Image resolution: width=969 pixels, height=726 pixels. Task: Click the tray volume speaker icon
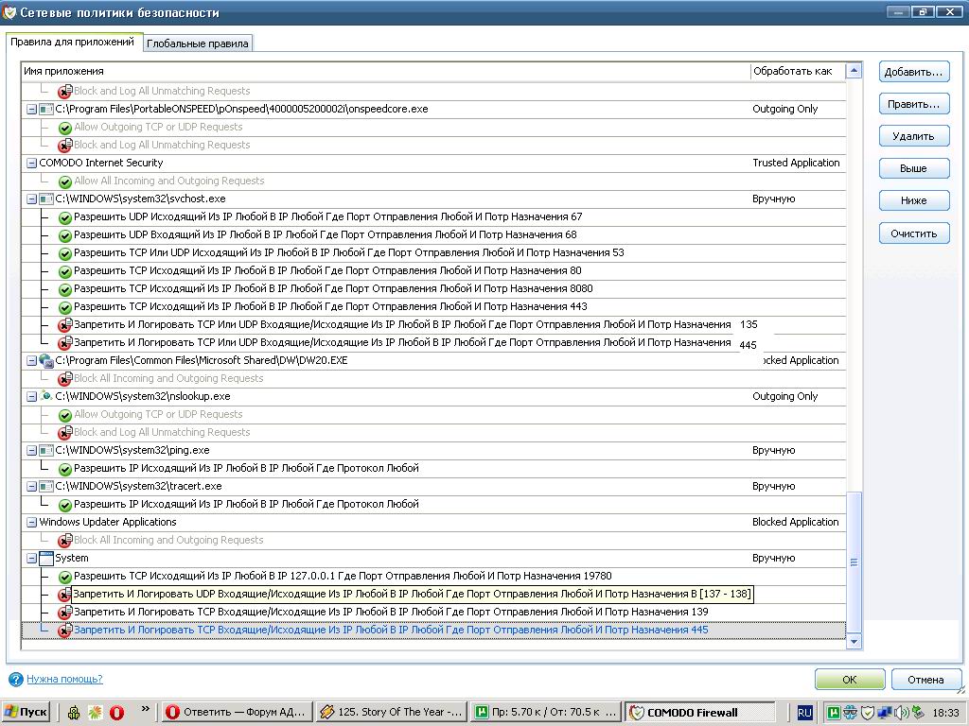point(901,713)
